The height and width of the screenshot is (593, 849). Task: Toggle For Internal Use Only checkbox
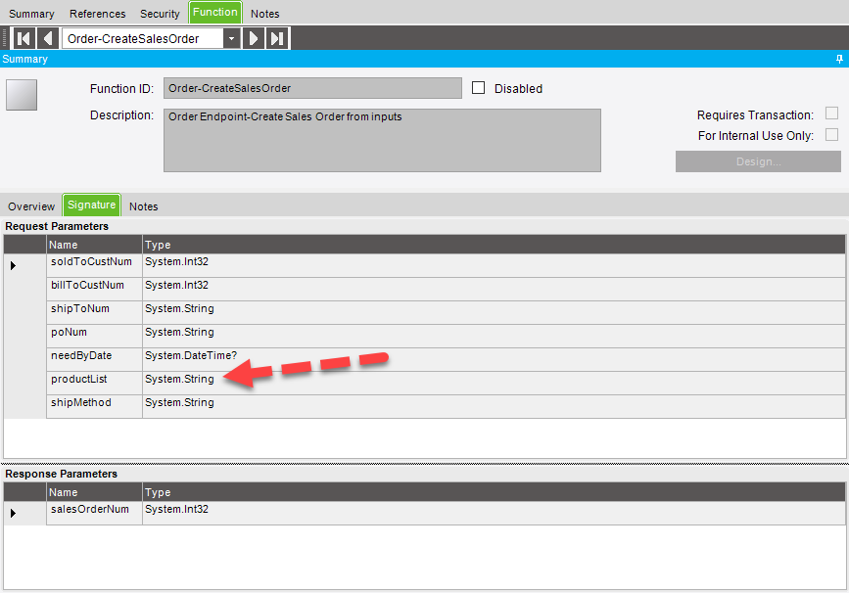pyautogui.click(x=831, y=134)
